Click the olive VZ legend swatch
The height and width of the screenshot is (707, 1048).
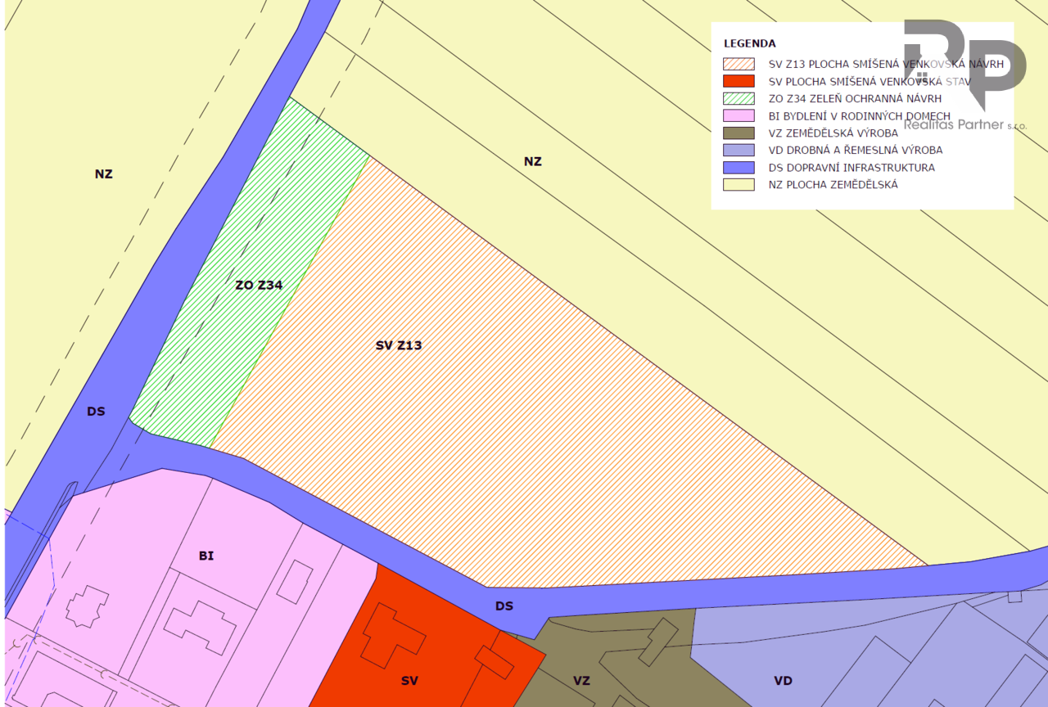click(738, 133)
